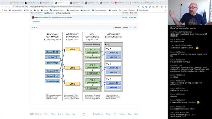Click the Pricing footer link
The image size is (212, 119).
[x=108, y=114]
